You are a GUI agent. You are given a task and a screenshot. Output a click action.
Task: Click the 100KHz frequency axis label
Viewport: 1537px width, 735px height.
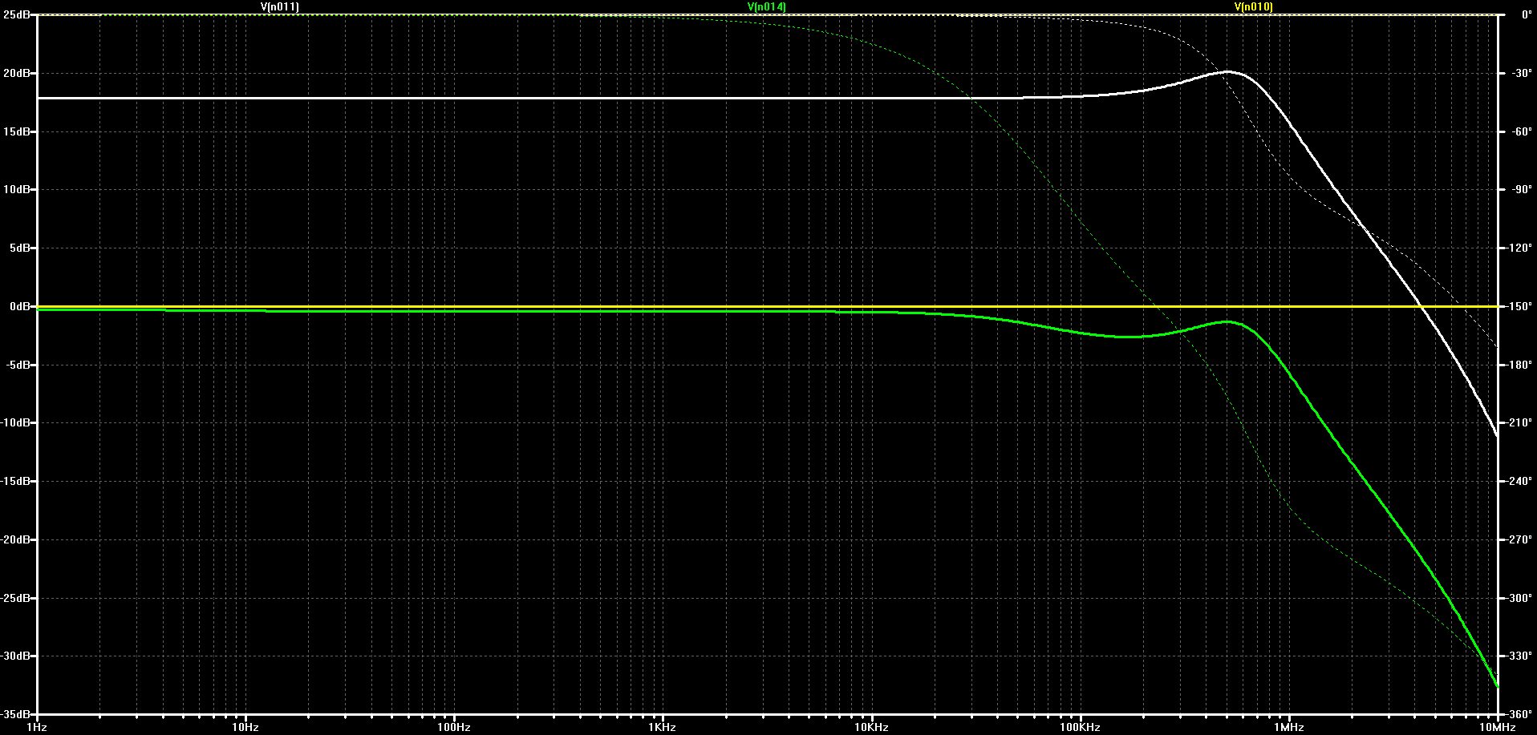click(1080, 727)
